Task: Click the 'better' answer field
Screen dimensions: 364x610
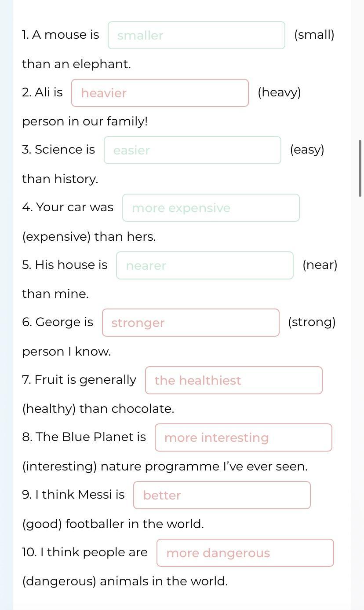Action: coord(222,495)
